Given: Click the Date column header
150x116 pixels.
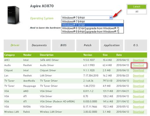Looking at the screenshot, I should click(119, 55).
